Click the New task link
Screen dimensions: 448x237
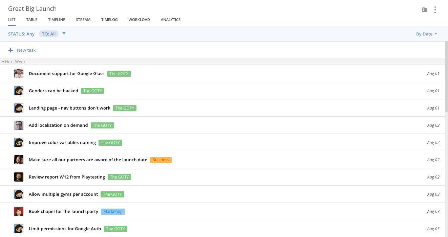click(x=26, y=50)
